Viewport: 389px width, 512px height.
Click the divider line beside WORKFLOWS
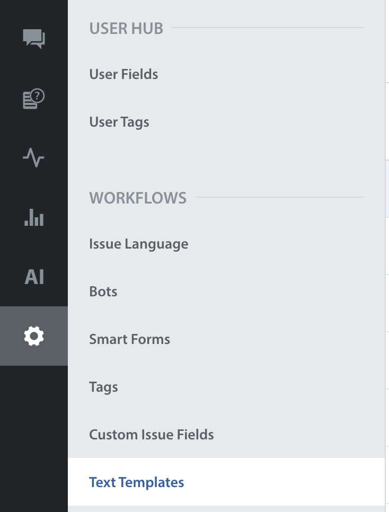(279, 197)
